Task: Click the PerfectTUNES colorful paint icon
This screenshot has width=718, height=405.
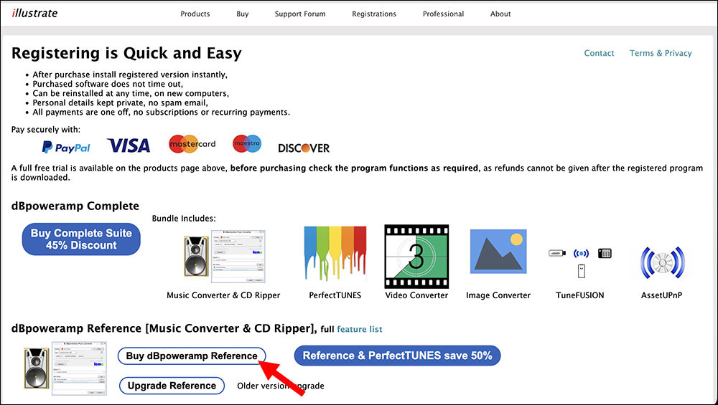Action: 335,256
